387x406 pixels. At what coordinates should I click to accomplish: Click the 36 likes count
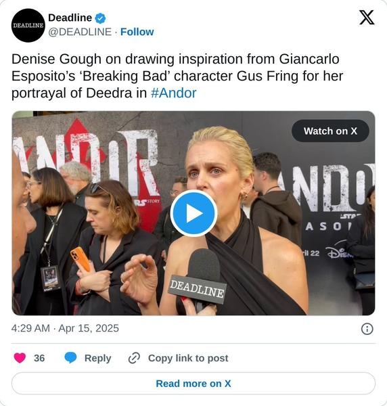pos(39,358)
